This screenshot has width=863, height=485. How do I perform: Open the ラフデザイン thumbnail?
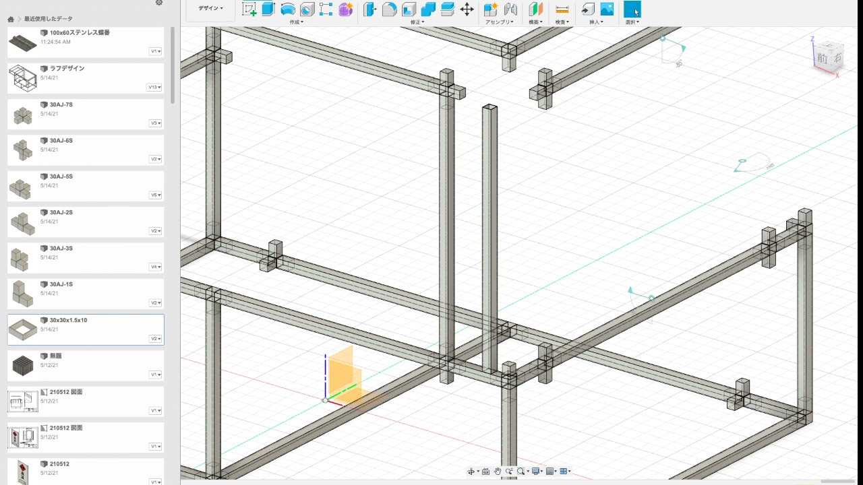(23, 79)
